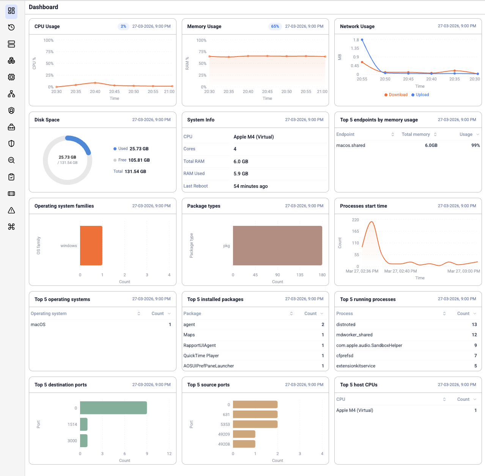This screenshot has height=476, width=485.
Task: Open the Dashboard view in the sidebar
Action: pyautogui.click(x=11, y=11)
